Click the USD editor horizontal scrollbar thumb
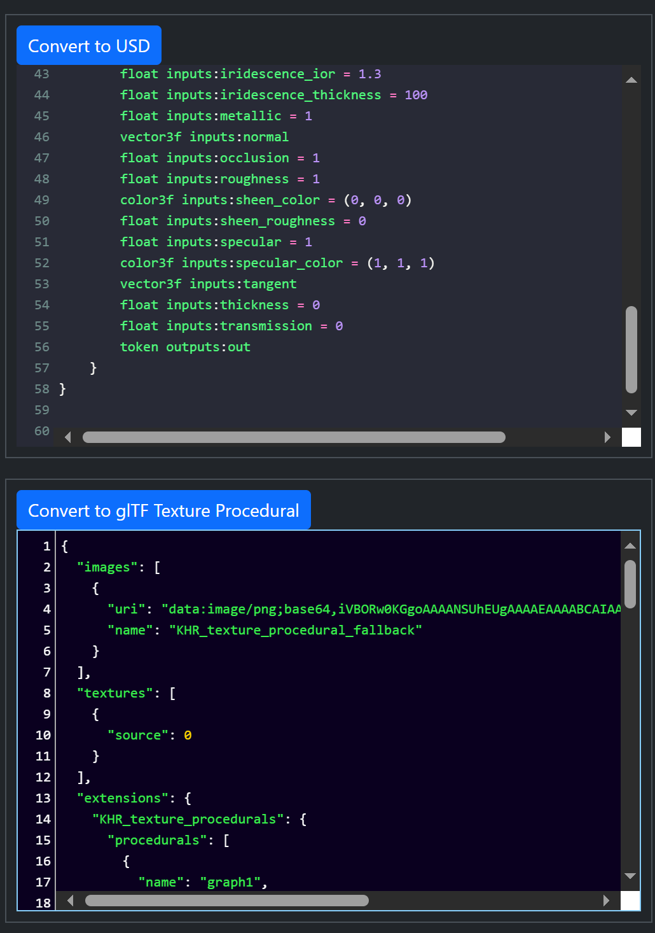 pos(294,437)
